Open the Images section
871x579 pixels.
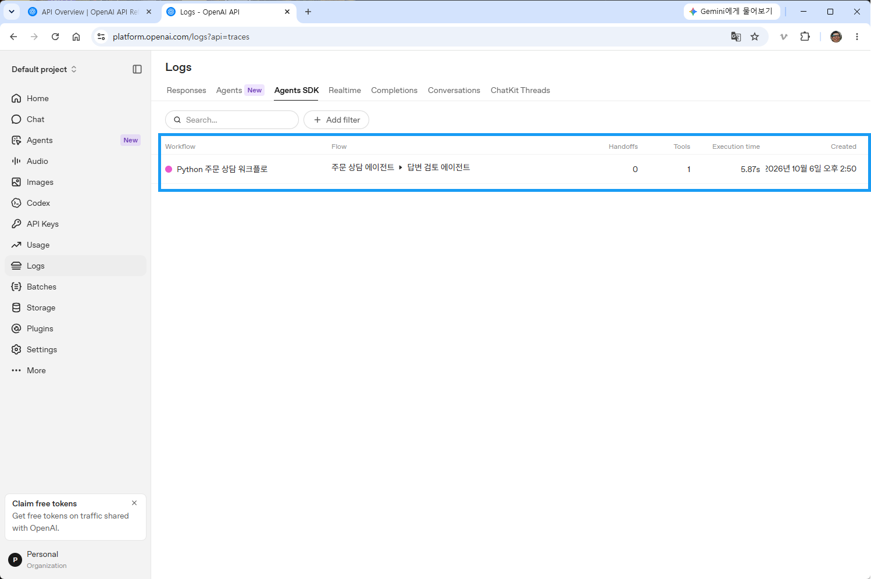point(76,182)
